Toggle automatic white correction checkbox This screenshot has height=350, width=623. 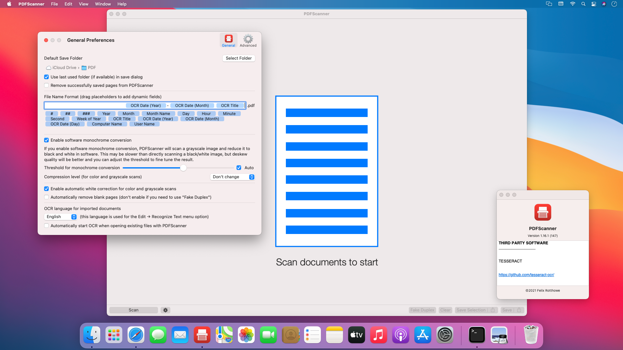(x=46, y=189)
